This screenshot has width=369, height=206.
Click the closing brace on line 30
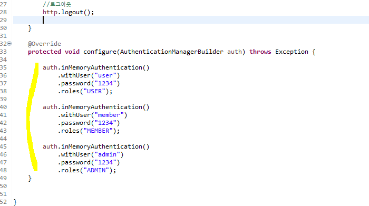tap(30, 28)
